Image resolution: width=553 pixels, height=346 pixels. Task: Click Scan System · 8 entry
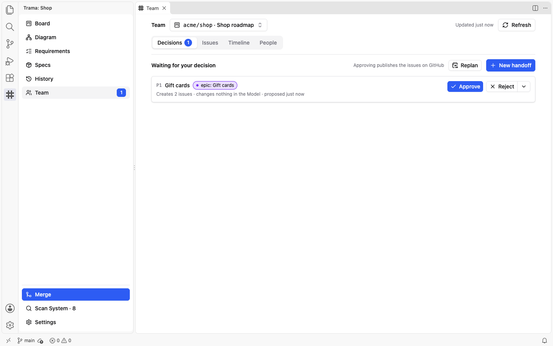pyautogui.click(x=76, y=308)
